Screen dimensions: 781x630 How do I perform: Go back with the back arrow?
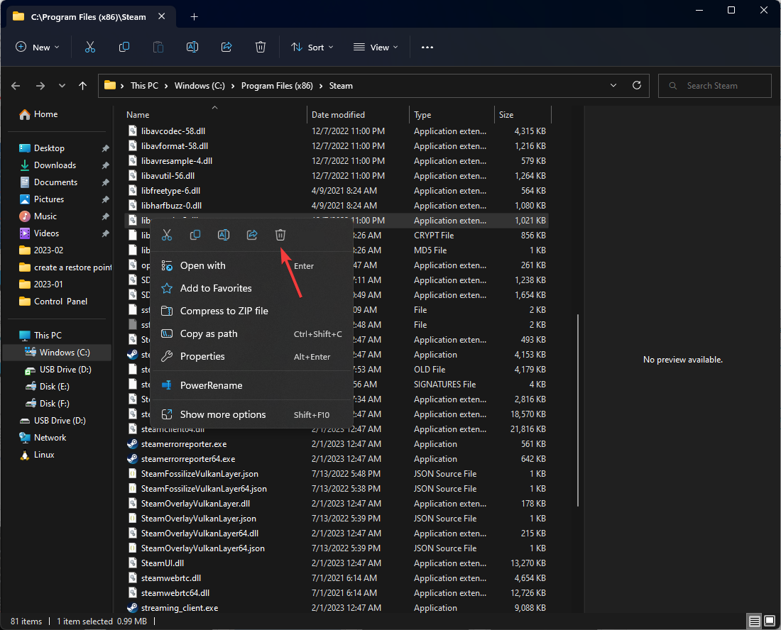click(16, 86)
